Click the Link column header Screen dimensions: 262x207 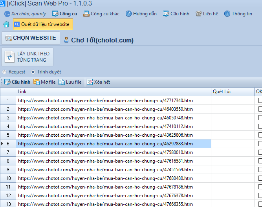(114, 92)
